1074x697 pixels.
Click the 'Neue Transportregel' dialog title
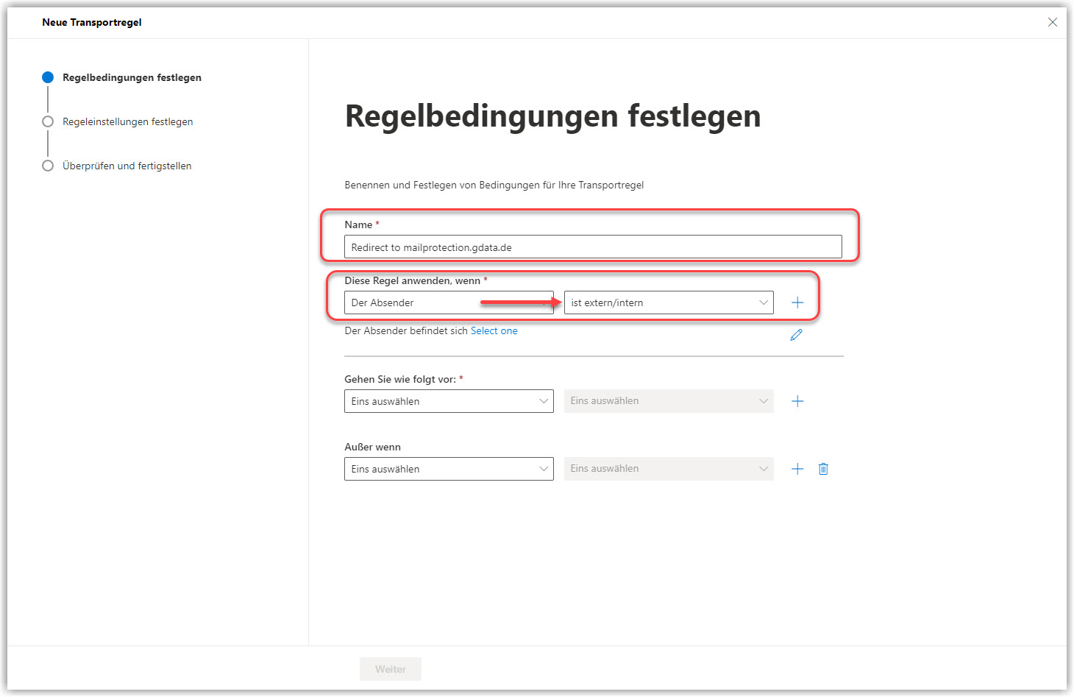pos(92,22)
